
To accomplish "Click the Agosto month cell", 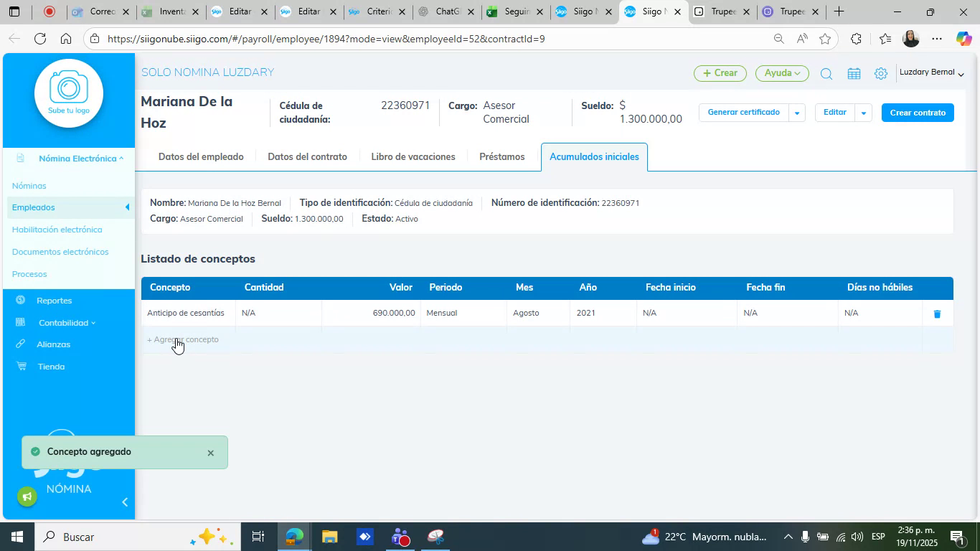I will pyautogui.click(x=538, y=313).
